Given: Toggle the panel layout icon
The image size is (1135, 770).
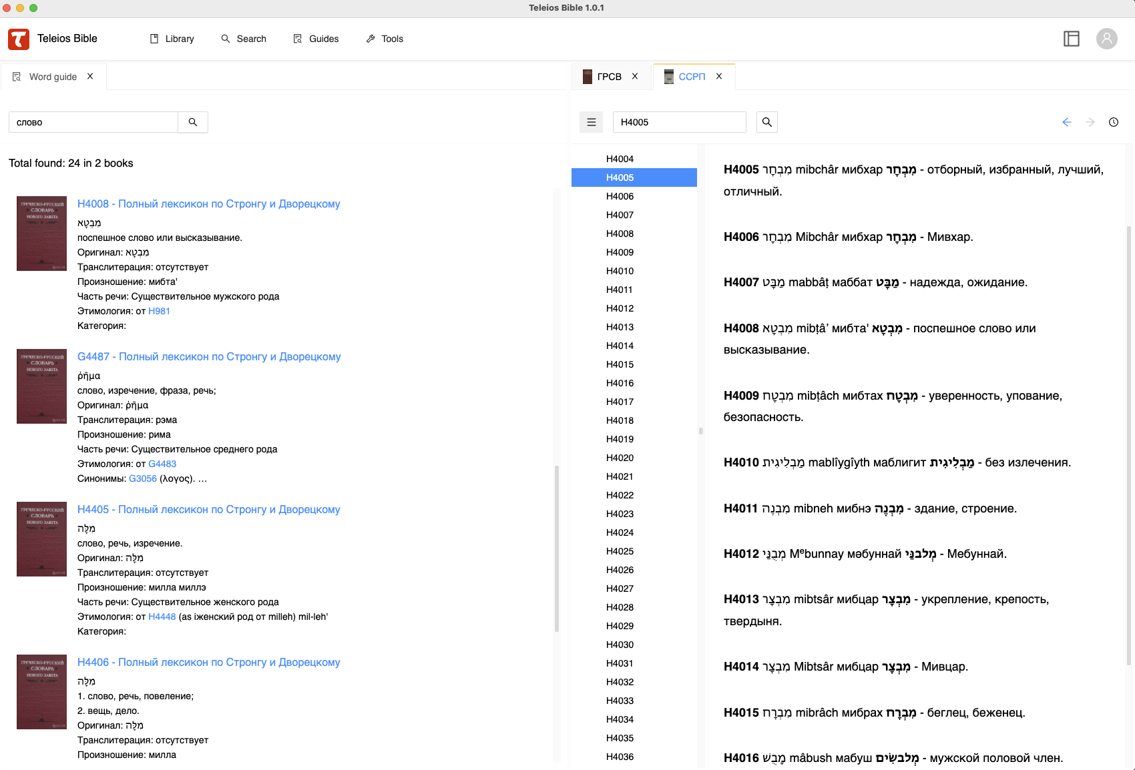Looking at the screenshot, I should point(1071,39).
